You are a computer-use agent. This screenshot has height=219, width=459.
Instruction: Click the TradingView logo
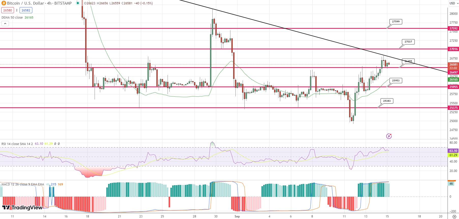coord(22,208)
